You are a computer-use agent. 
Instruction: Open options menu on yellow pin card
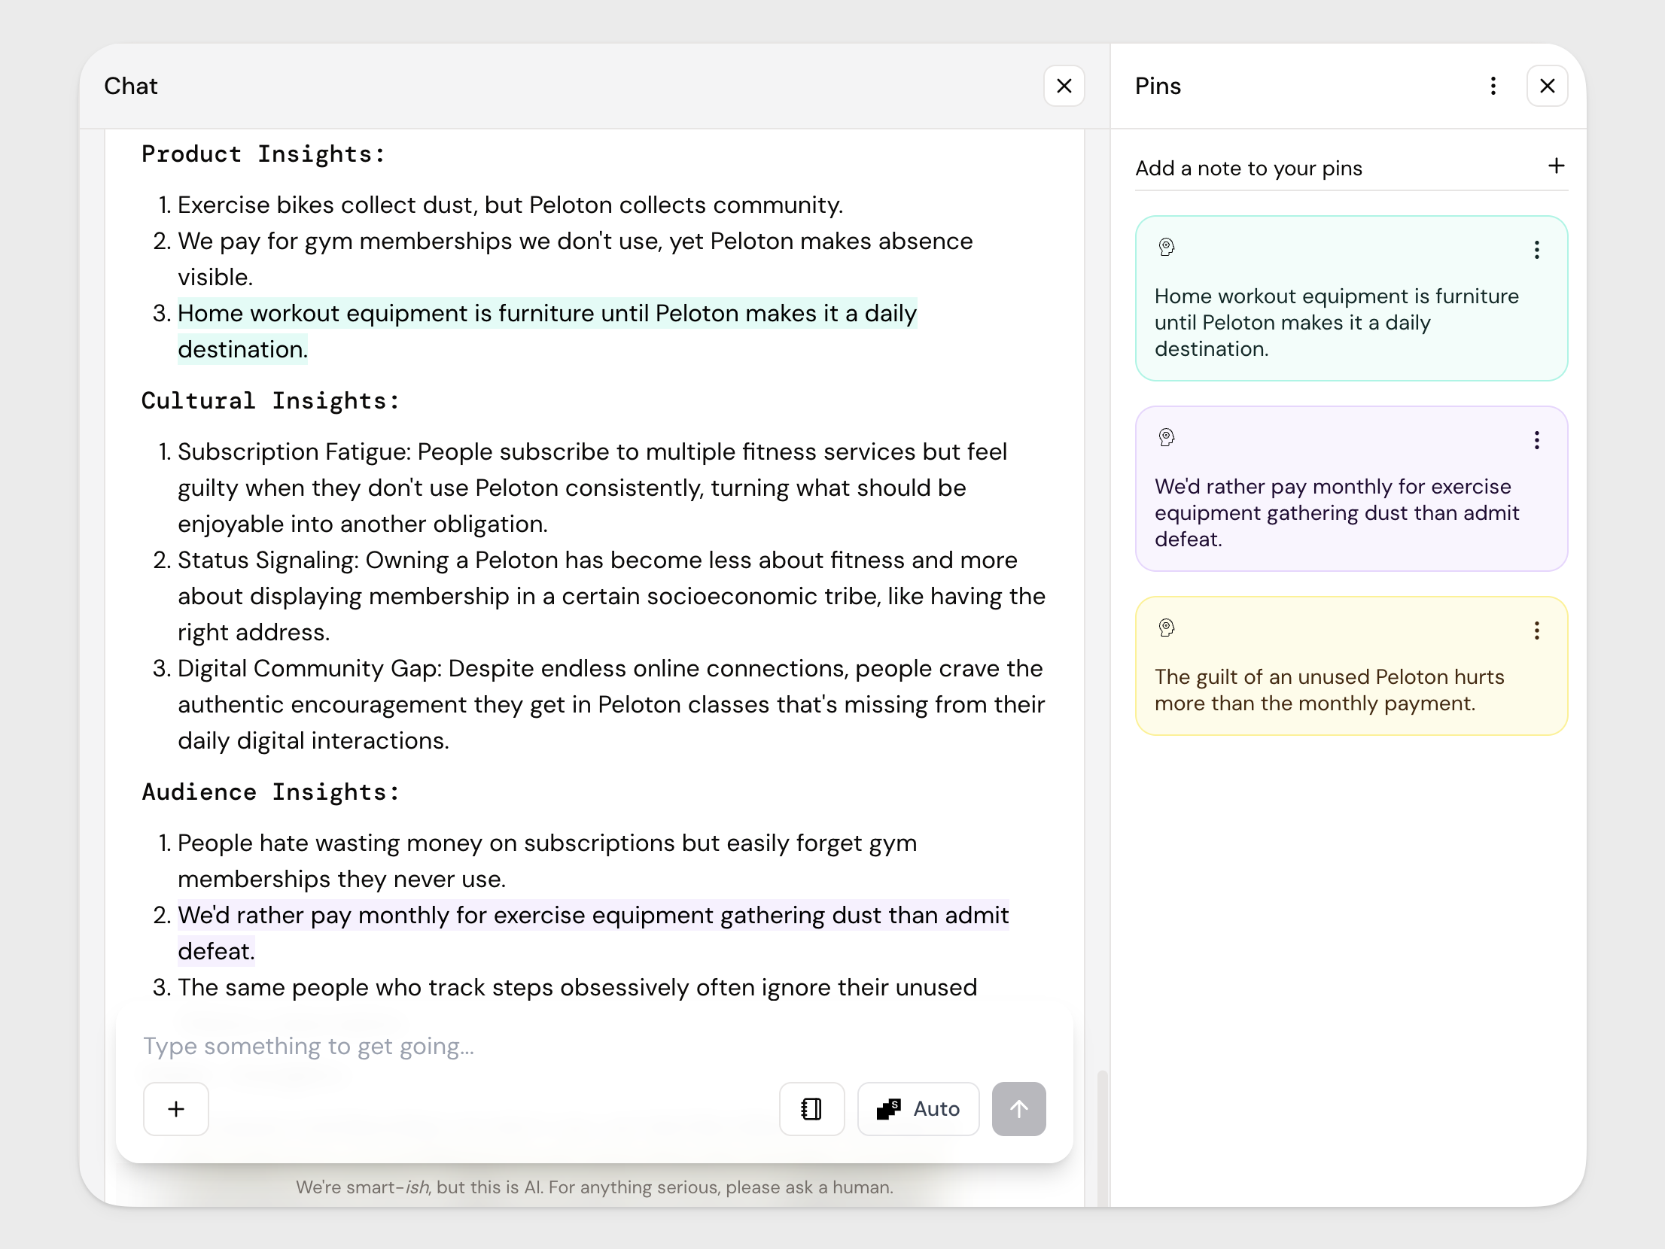coord(1536,631)
